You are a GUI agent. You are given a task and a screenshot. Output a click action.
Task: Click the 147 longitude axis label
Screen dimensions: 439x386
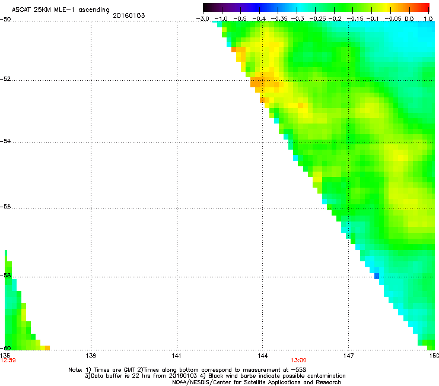[x=348, y=356]
